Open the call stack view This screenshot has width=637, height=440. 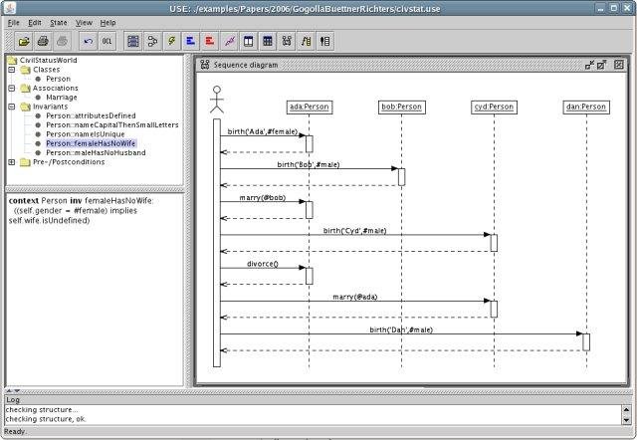click(x=306, y=41)
